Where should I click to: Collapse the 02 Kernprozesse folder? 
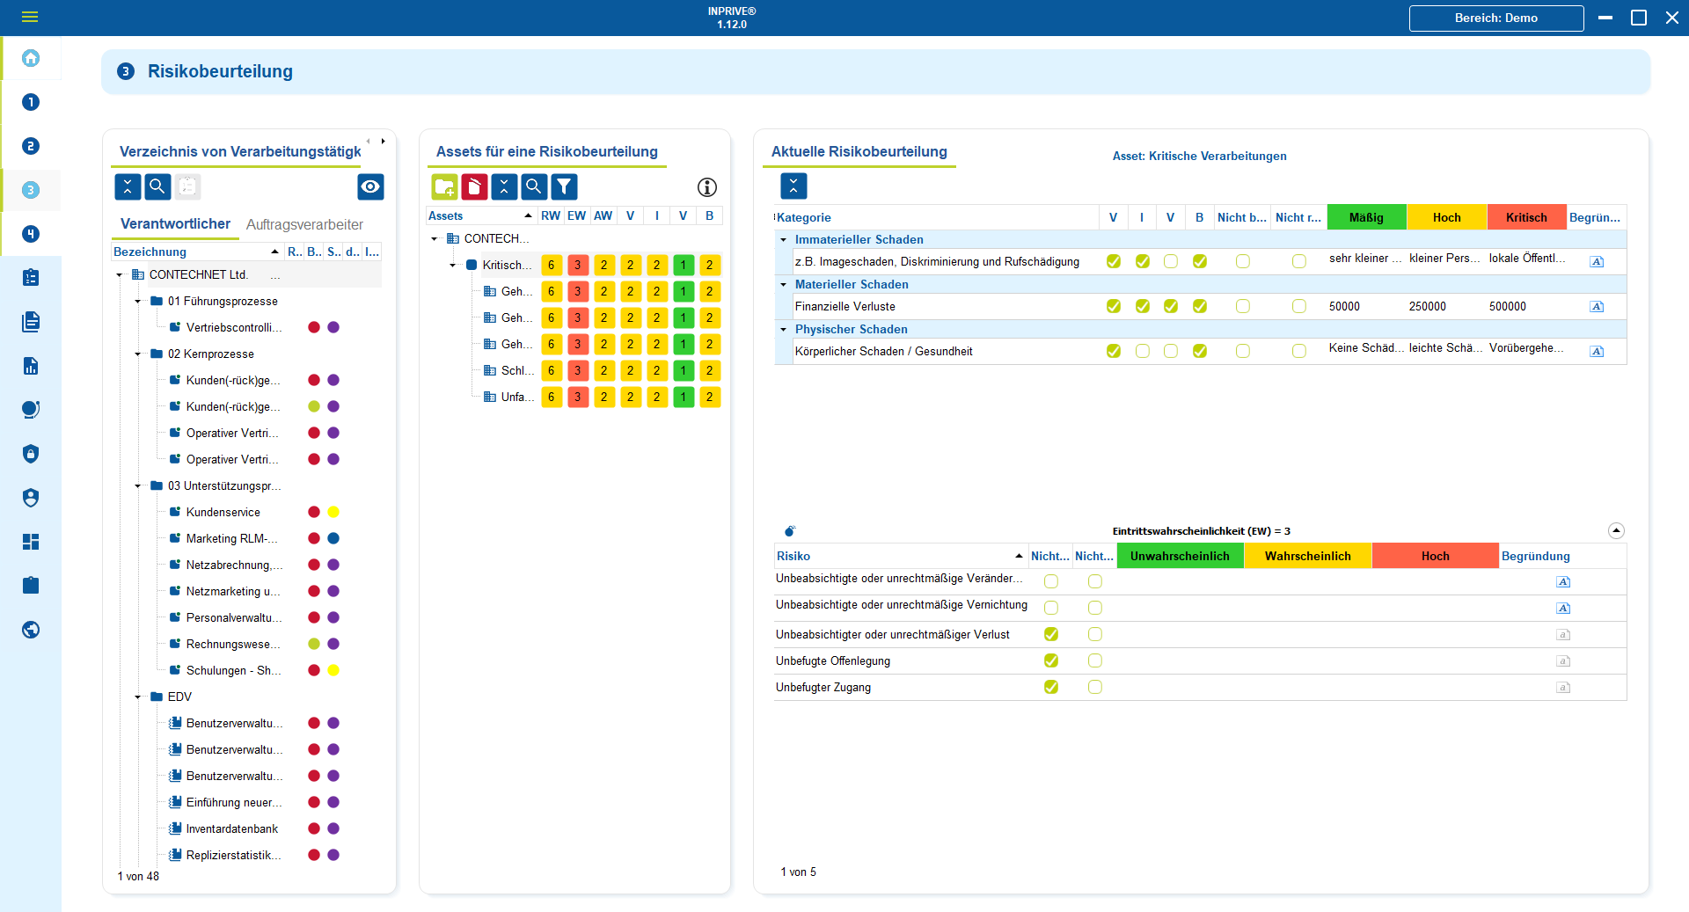(138, 354)
